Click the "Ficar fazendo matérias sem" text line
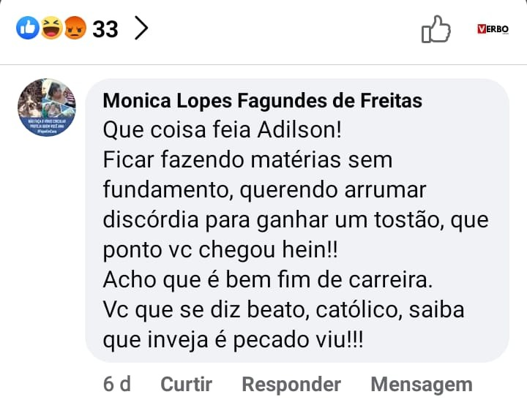Image resolution: width=527 pixels, height=408 pixels. (x=247, y=159)
